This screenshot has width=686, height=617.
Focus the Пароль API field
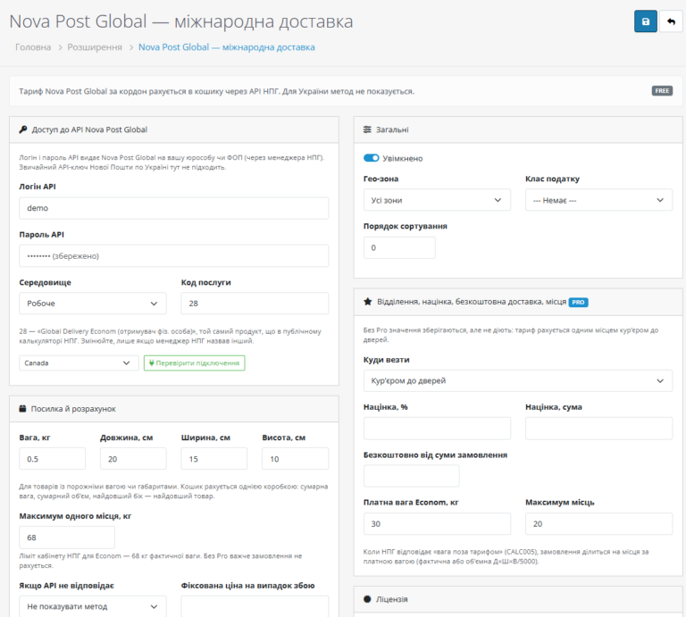pos(173,255)
